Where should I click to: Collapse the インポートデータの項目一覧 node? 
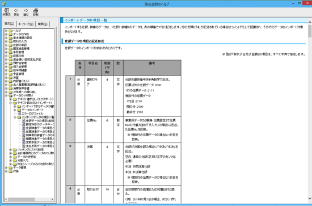15,117
